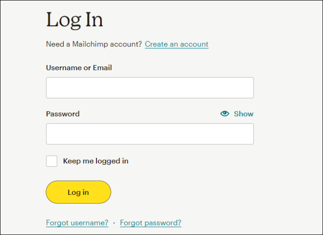The width and height of the screenshot is (323, 235).
Task: Tick the Keep me logged in checkbox
Action: pos(51,161)
